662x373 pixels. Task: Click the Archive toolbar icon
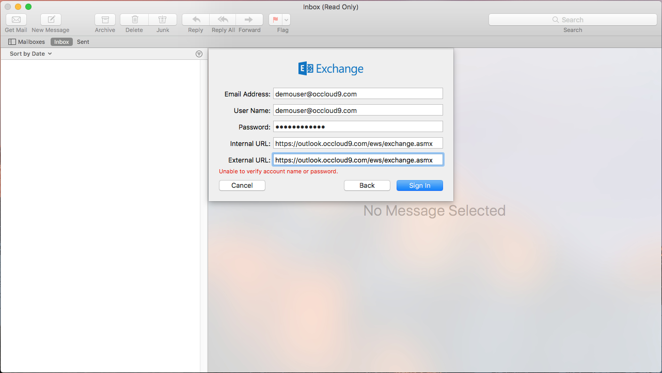105,20
